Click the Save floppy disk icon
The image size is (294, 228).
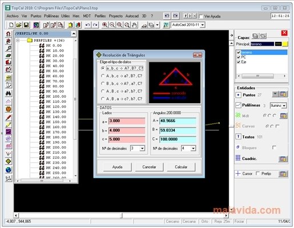[26, 25]
